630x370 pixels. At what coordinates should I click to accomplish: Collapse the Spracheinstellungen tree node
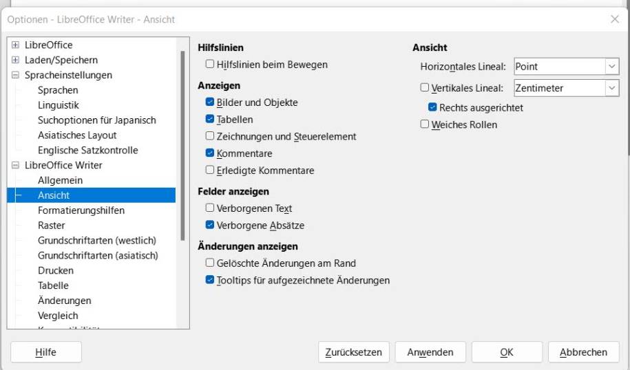point(15,75)
